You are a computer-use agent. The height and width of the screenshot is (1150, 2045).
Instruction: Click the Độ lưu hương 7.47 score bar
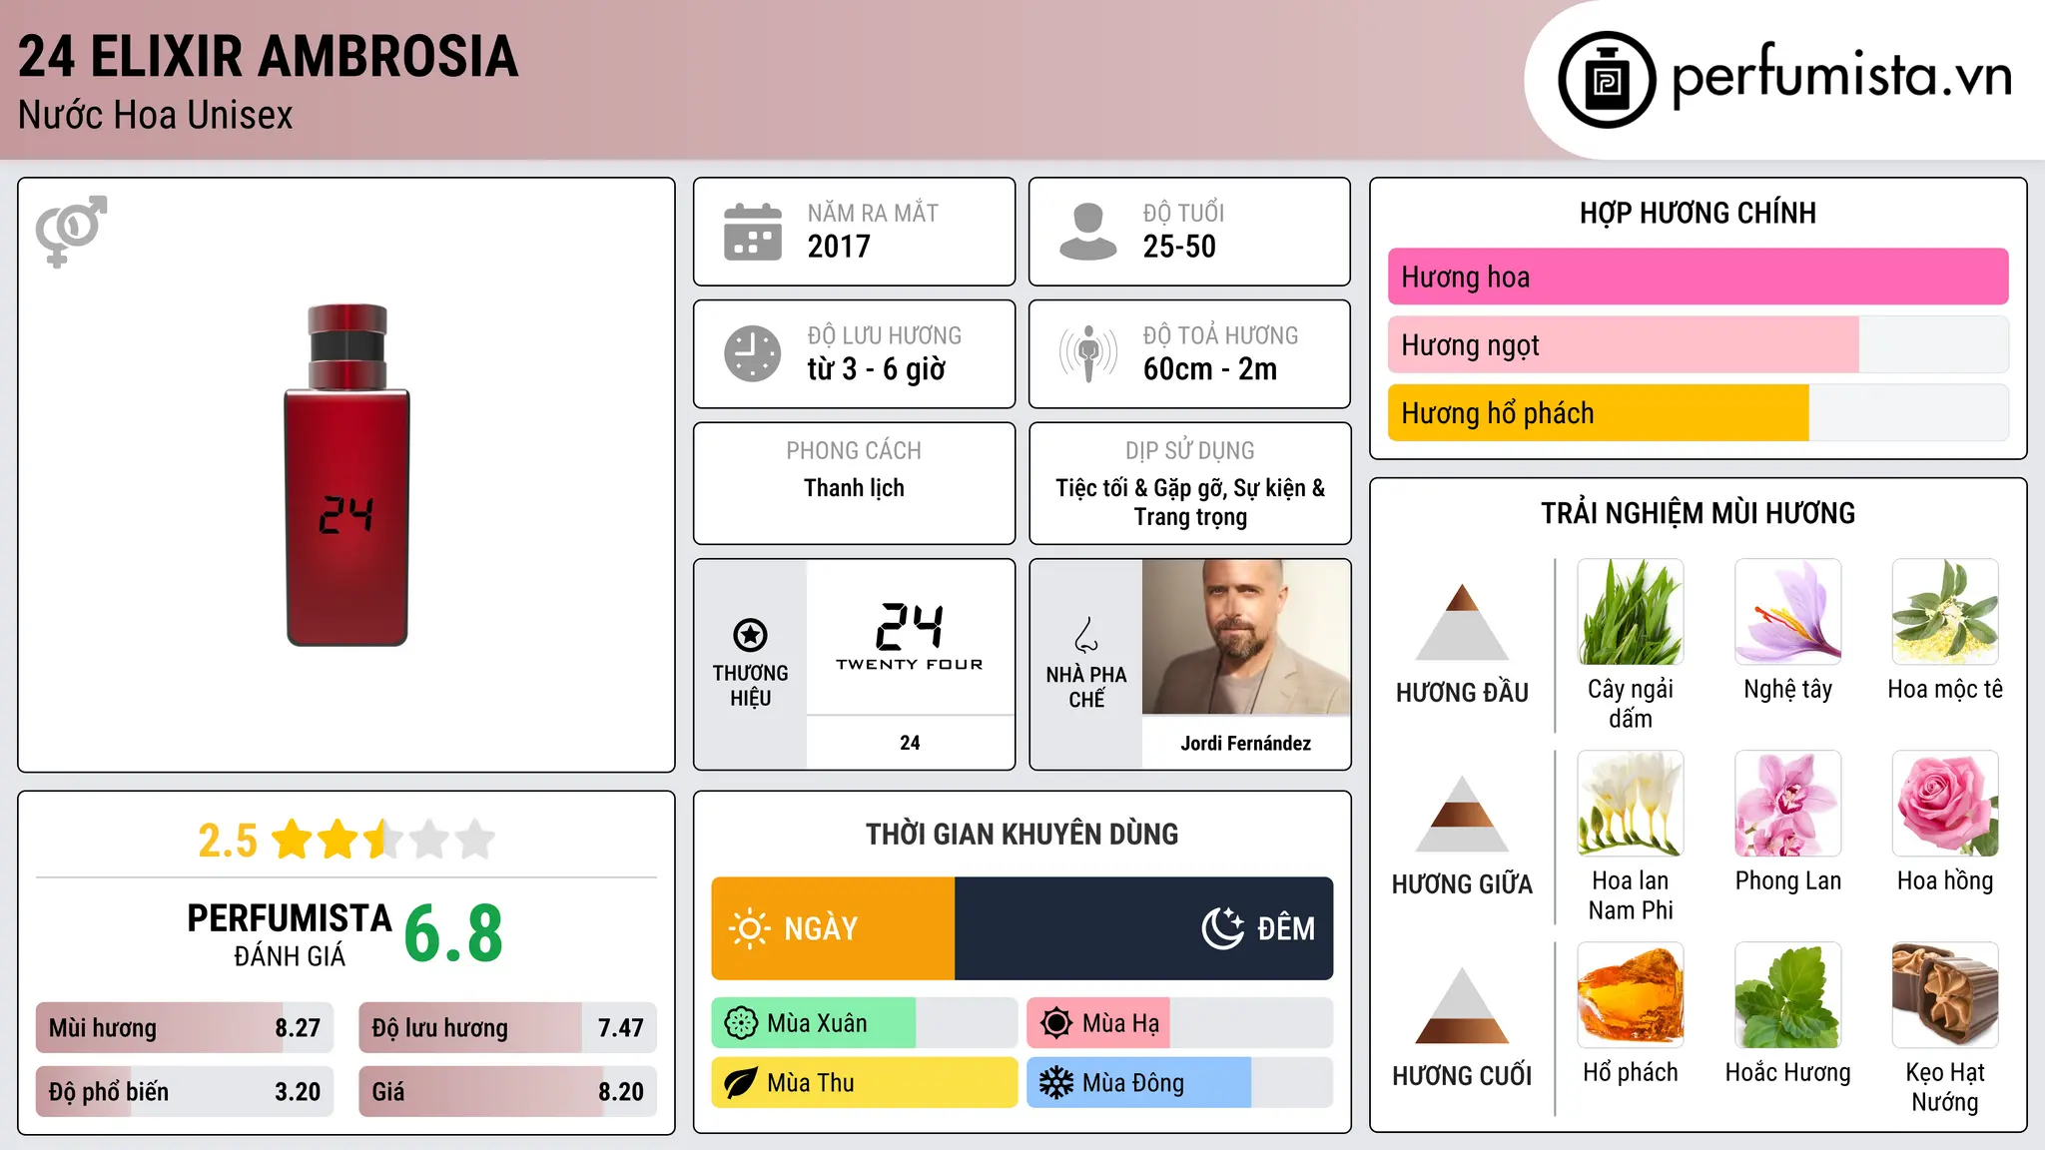(507, 1027)
